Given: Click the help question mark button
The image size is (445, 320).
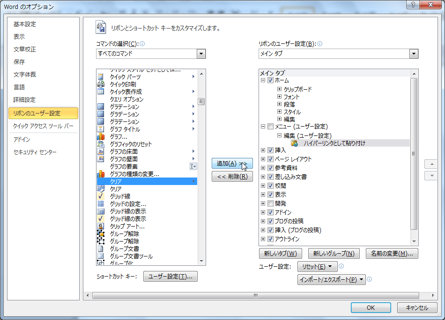Looking at the screenshot, I should tap(413, 5).
